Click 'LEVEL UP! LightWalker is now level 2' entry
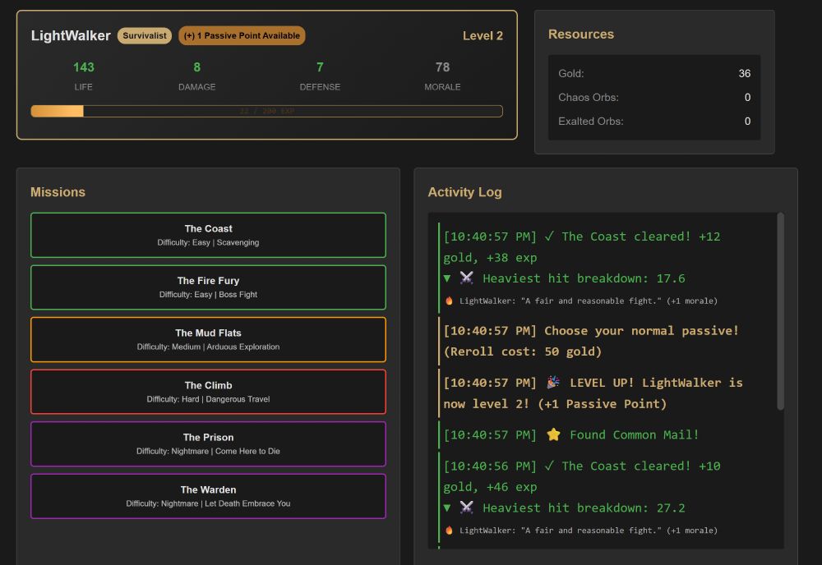 (607, 393)
